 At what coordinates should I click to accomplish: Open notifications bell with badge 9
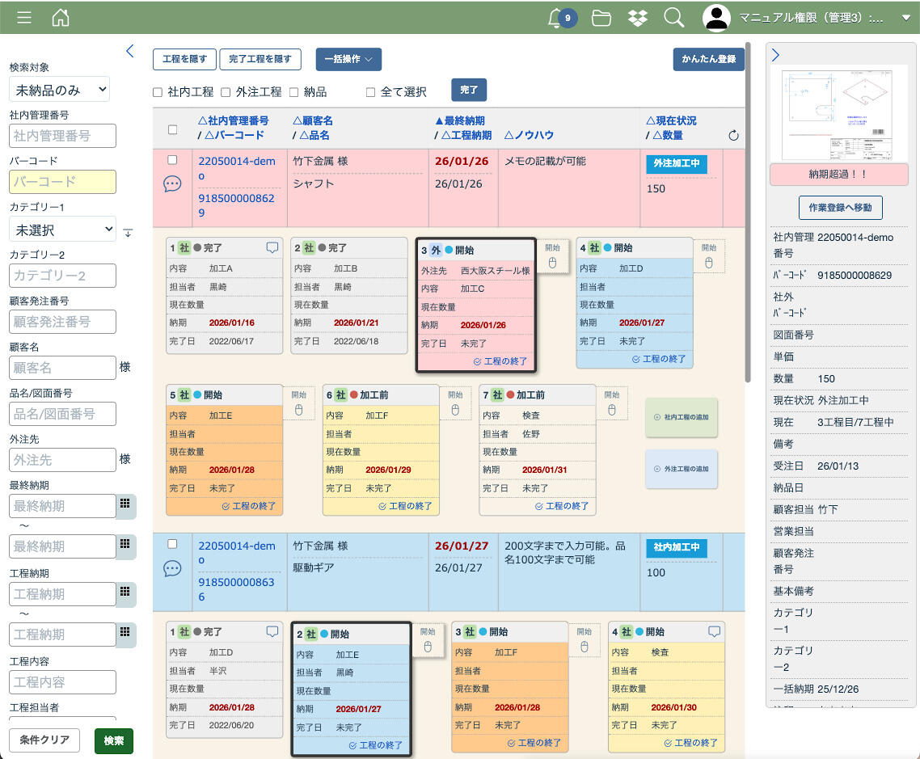pyautogui.click(x=556, y=18)
